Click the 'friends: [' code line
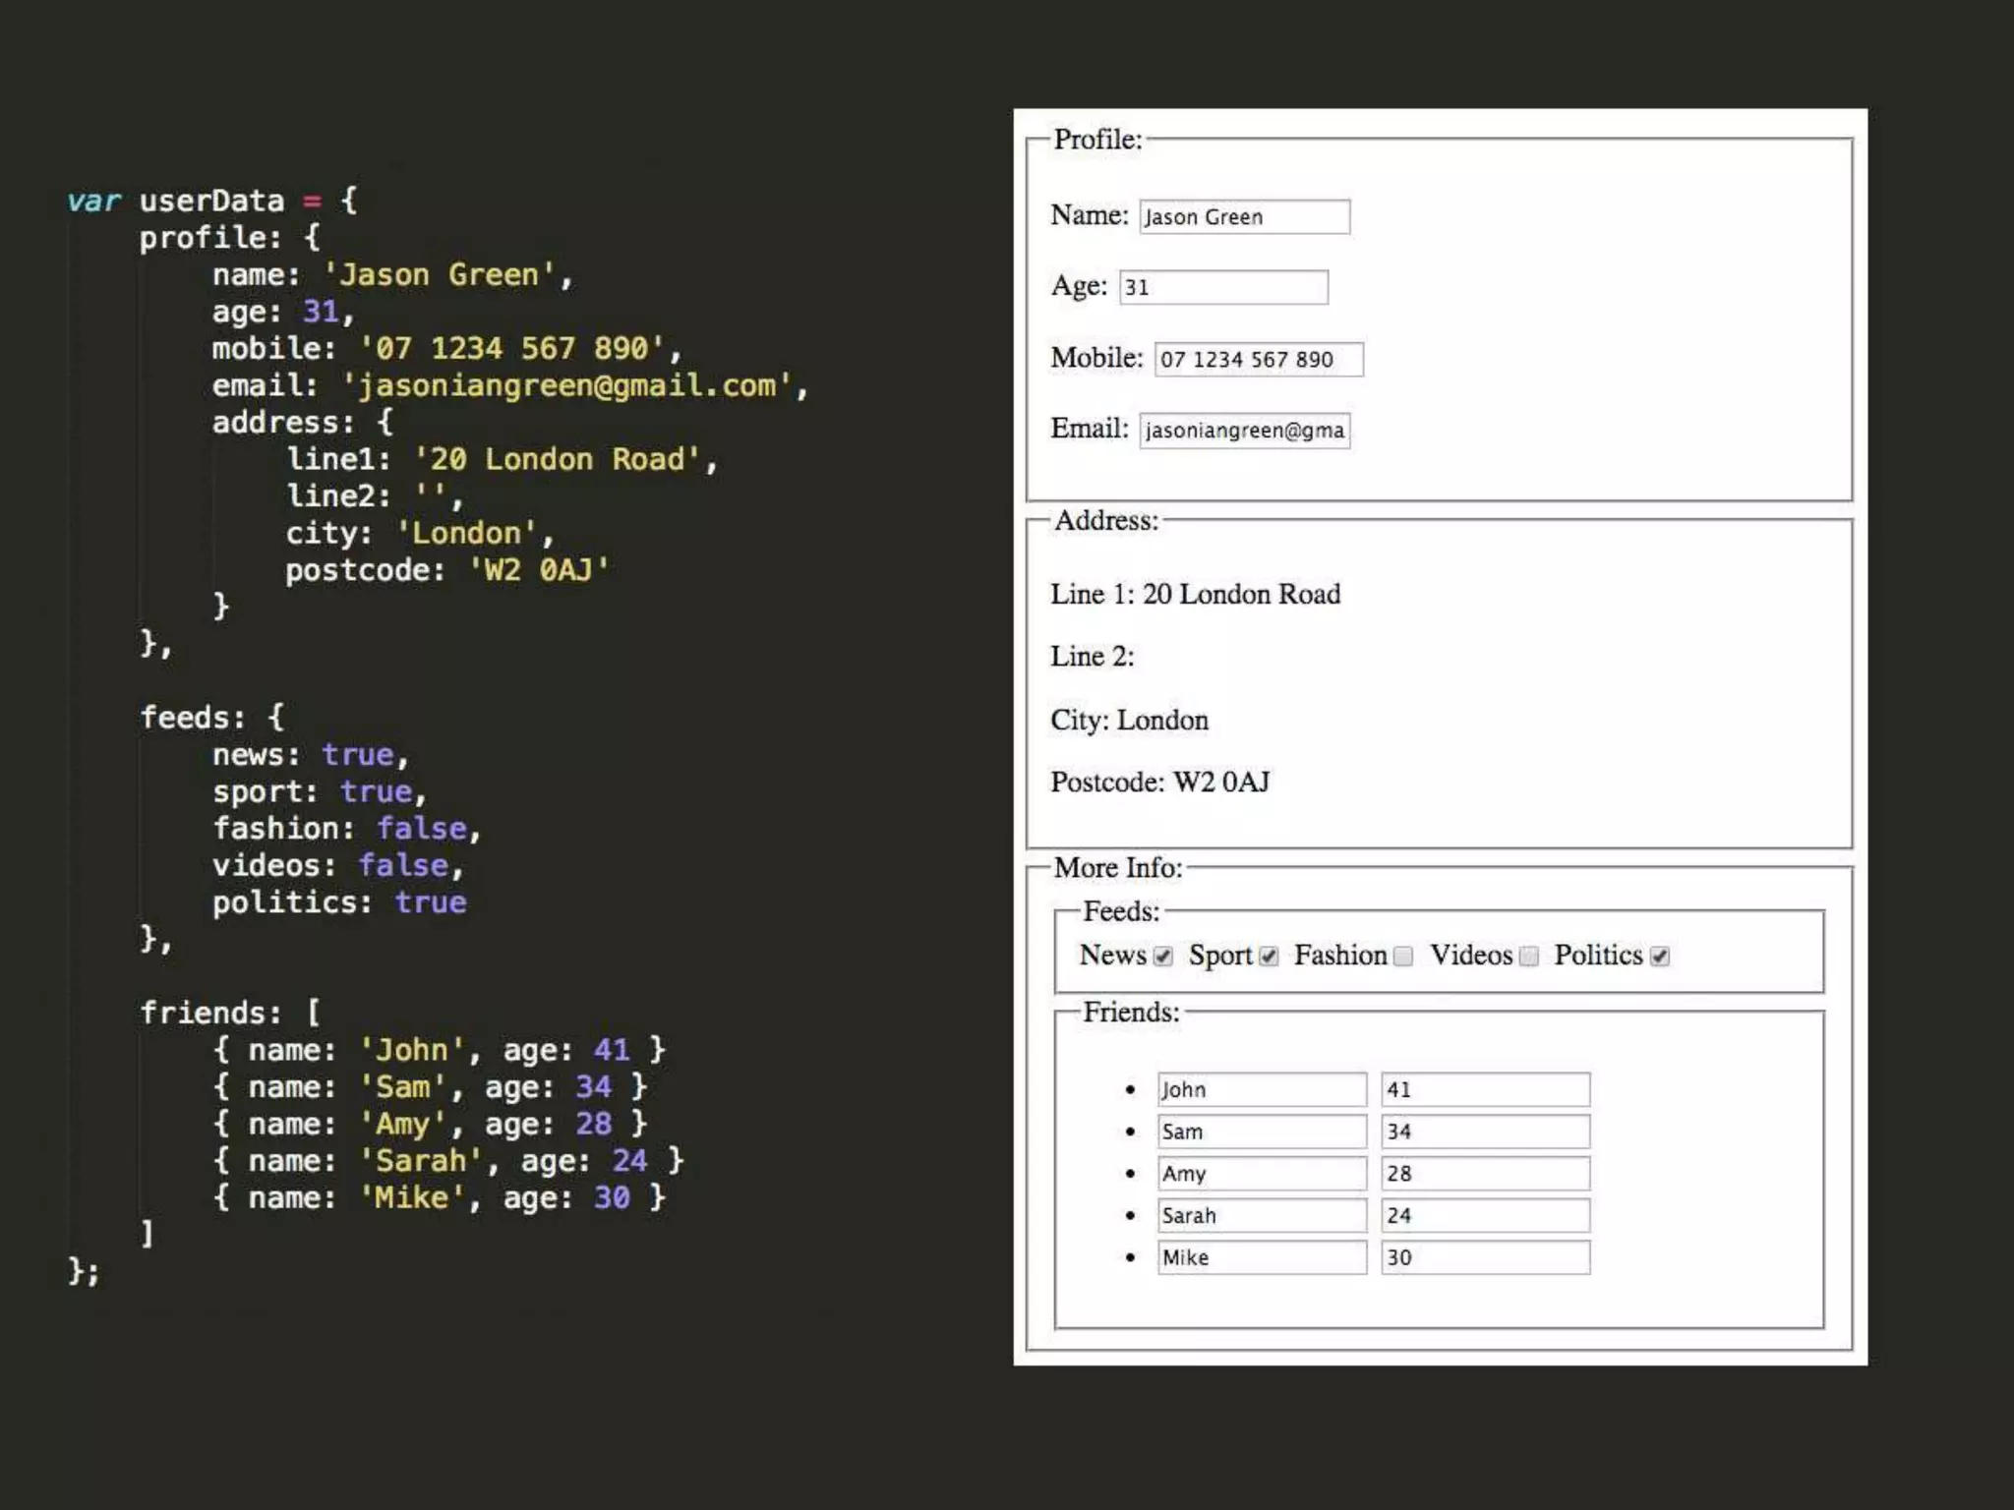Screen dimensions: 2014x1510 click(230, 1013)
